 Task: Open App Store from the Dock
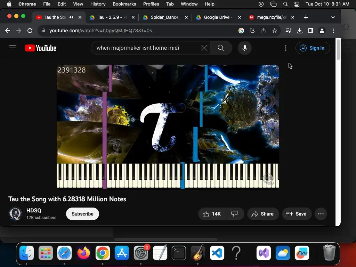[122, 253]
